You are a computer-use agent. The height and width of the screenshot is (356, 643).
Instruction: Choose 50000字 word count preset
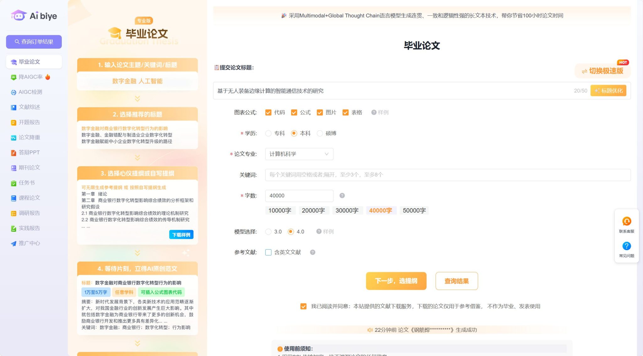[414, 210]
